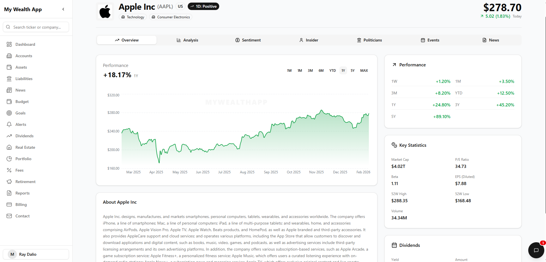Click the Fees percent icon
This screenshot has height=262, width=546.
click(x=9, y=170)
